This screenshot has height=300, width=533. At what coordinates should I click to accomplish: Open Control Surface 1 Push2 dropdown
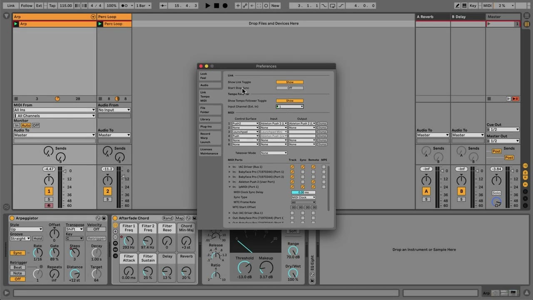(x=245, y=123)
